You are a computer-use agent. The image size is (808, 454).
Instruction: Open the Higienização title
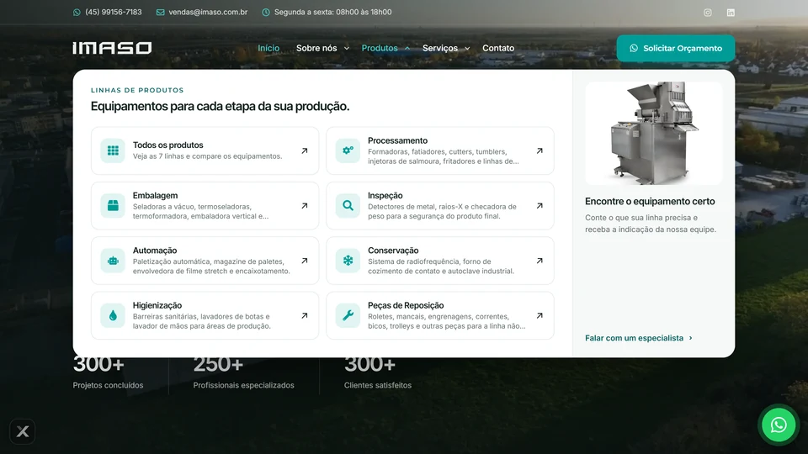coord(157,306)
